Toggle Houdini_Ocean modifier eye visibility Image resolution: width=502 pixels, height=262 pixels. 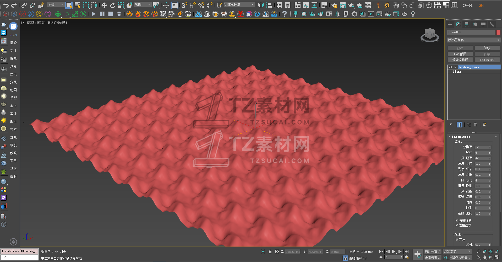click(451, 67)
